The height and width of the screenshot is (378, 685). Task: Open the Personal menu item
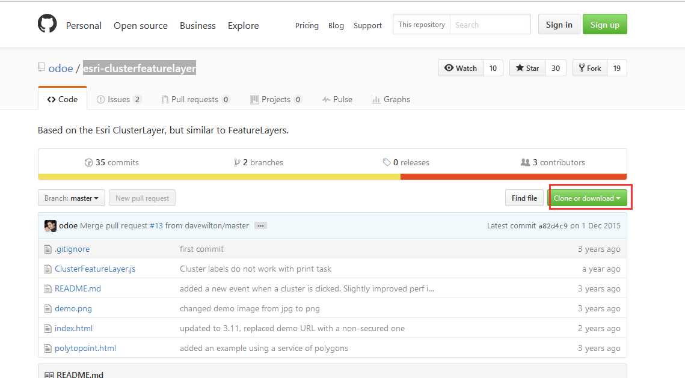click(x=84, y=25)
